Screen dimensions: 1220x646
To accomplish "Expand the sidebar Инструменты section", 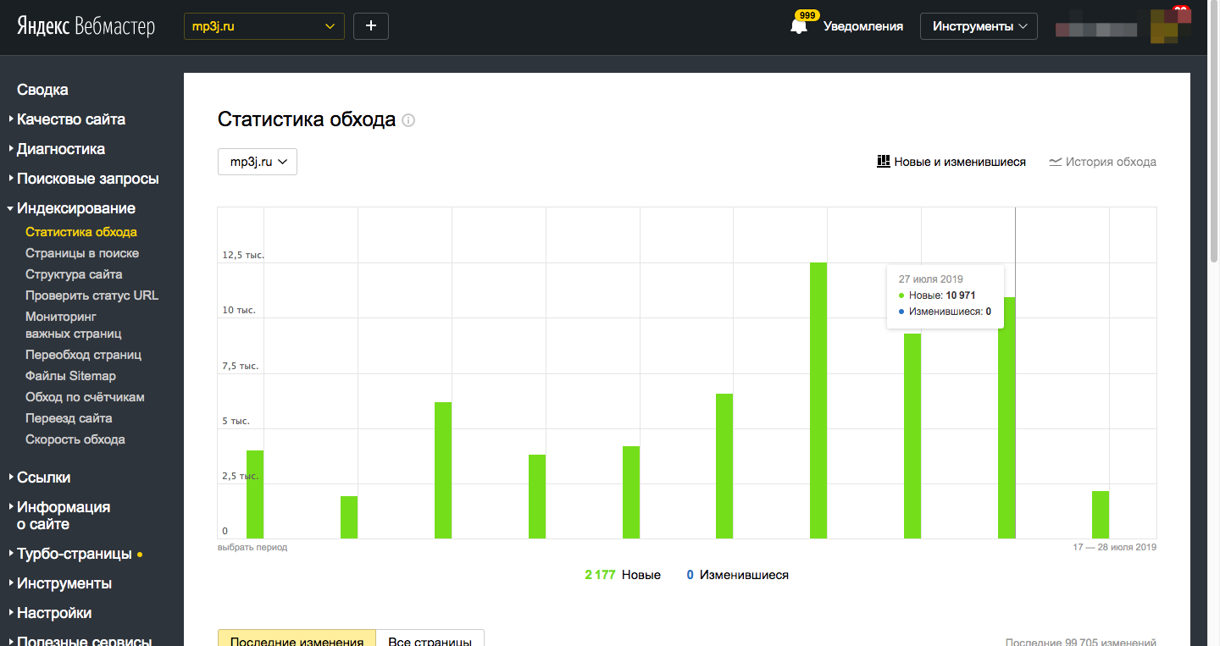I will 64,583.
